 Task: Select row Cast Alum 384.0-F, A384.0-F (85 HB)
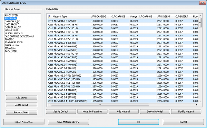tap(123, 101)
